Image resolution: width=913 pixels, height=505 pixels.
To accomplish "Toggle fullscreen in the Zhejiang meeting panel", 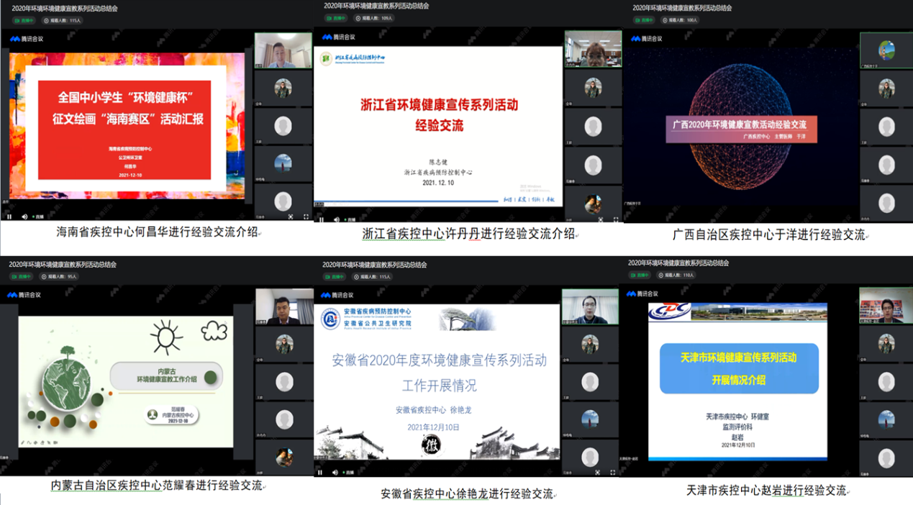I will point(616,219).
